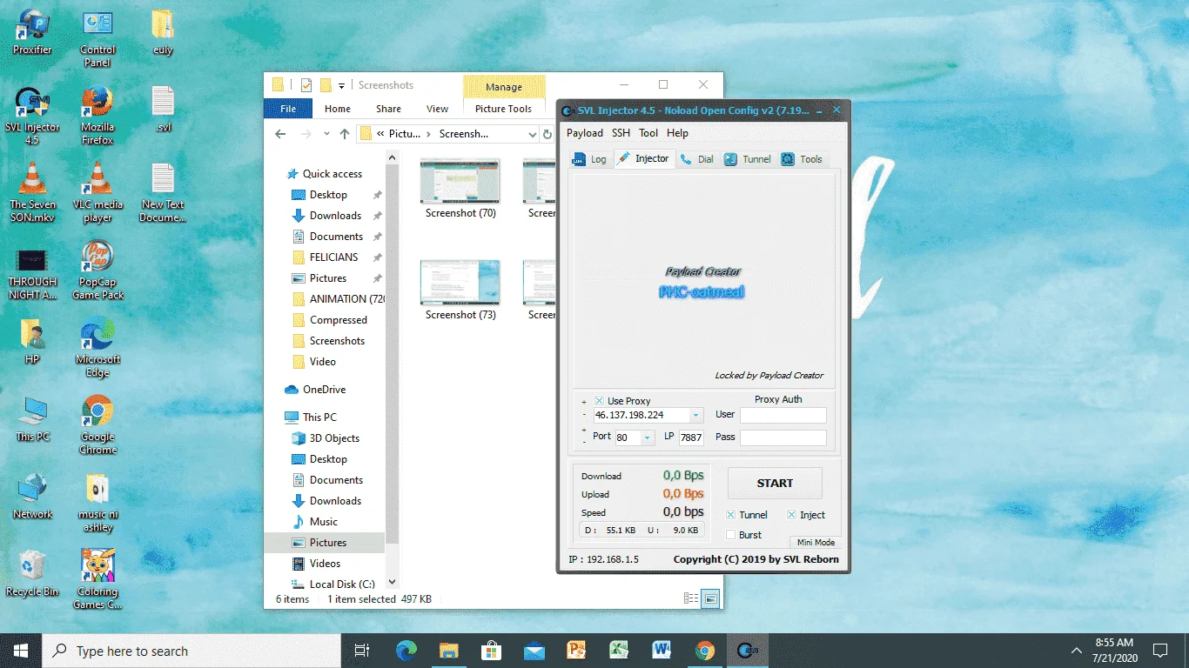
Task: Click the Properties icon in Explorer title bar
Action: point(306,85)
